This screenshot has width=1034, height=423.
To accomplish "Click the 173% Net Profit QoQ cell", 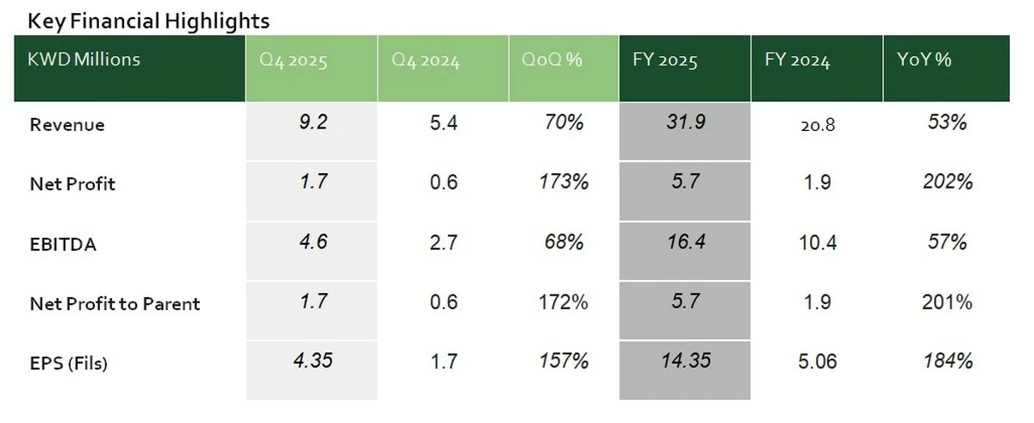I will point(564,183).
